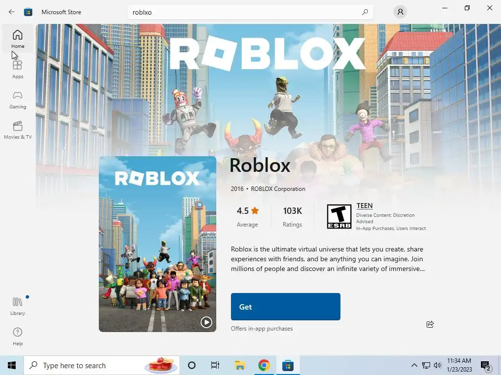Click the search box containing roblxo
The width and height of the screenshot is (501, 375).
pos(250,12)
